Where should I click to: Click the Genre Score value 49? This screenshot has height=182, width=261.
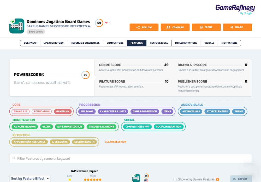(x=166, y=65)
